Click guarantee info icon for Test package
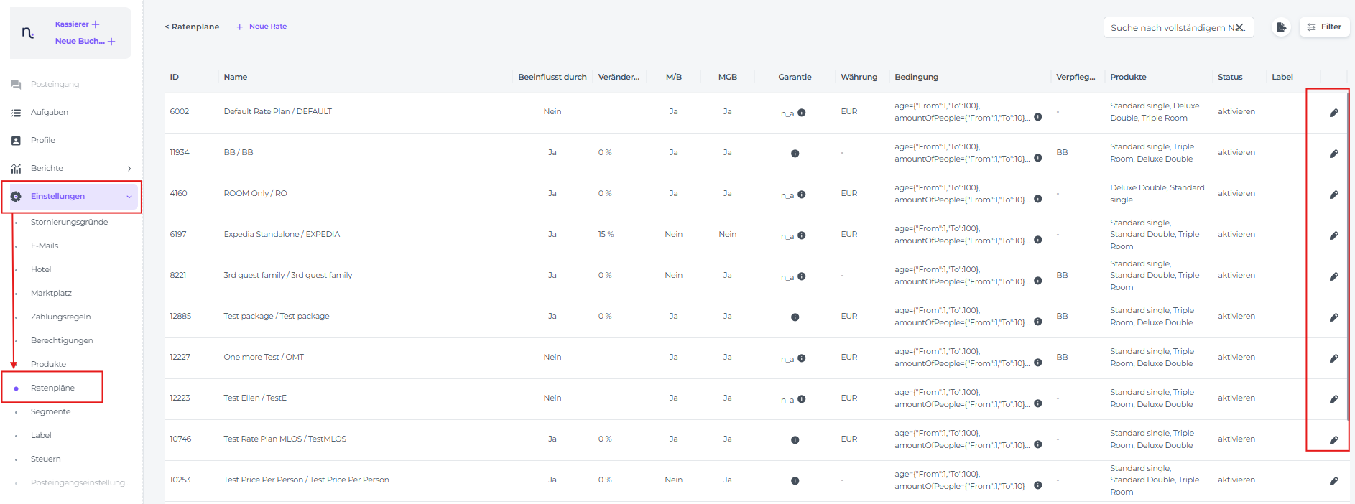Viewport: 1355px width, 504px height. (x=795, y=317)
